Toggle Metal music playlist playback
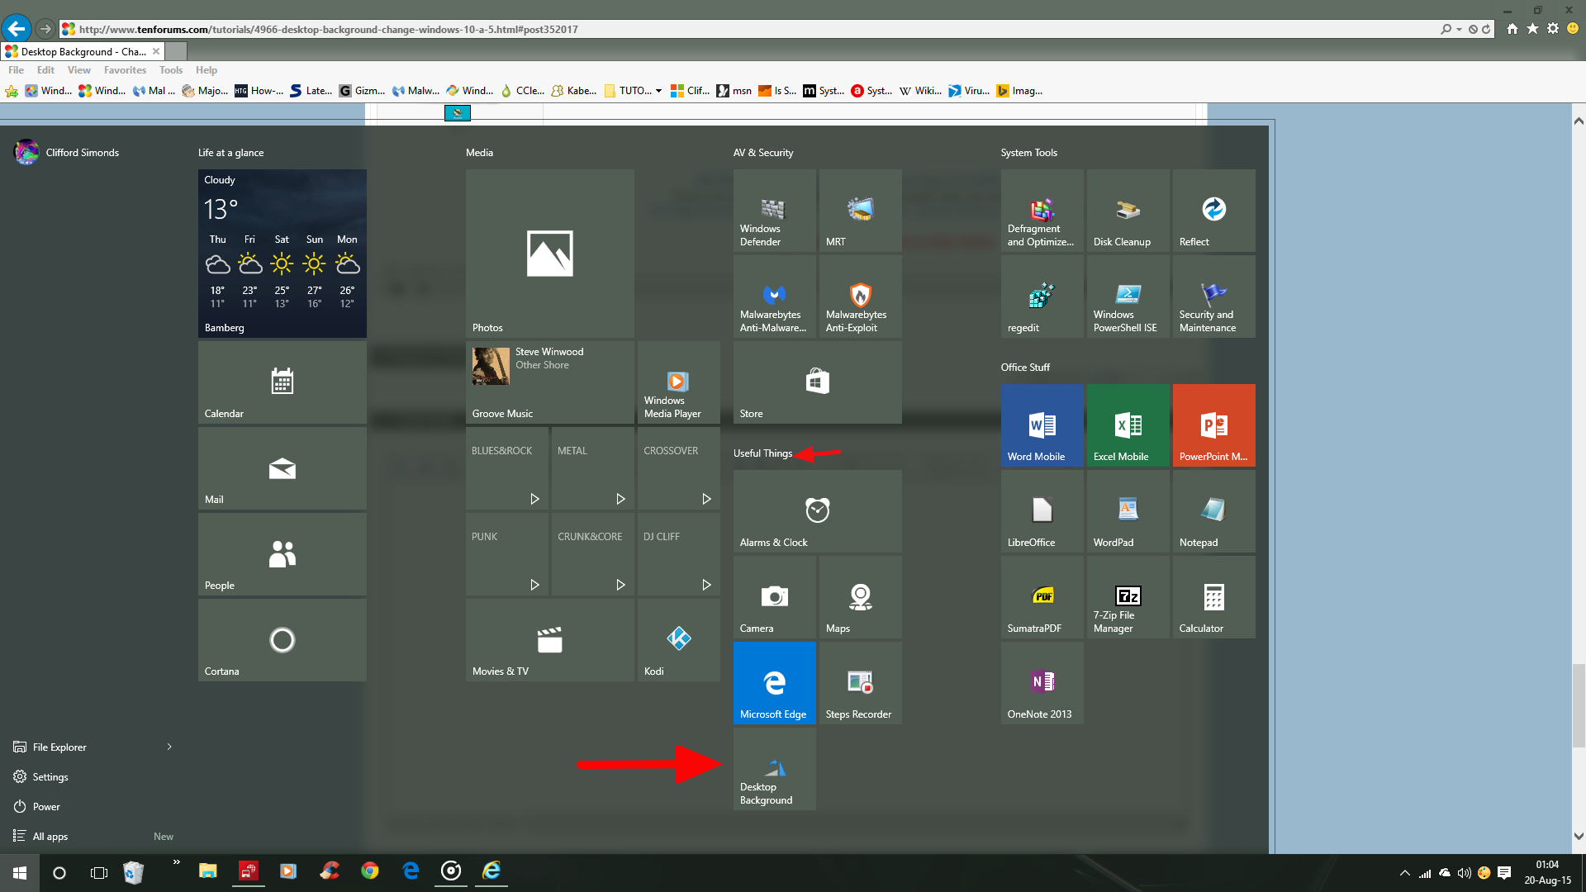Screen dimensions: 1586x892 pyautogui.click(x=619, y=498)
